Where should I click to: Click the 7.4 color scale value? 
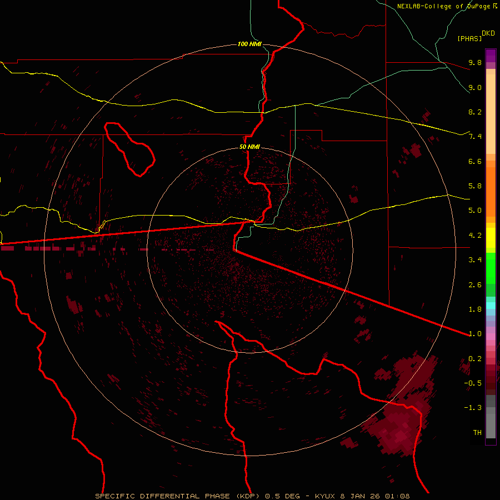pyautogui.click(x=475, y=137)
